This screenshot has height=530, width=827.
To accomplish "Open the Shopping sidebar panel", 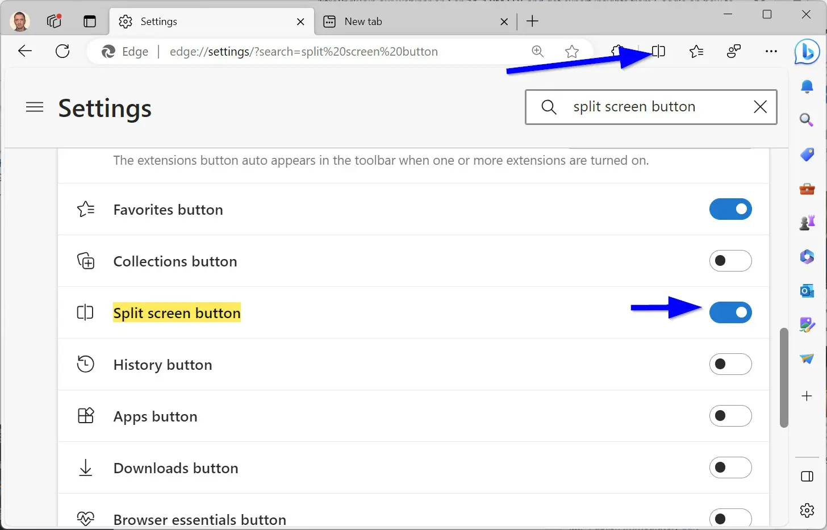I will (x=807, y=154).
